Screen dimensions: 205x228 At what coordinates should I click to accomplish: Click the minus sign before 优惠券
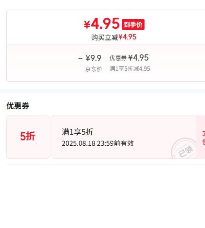(106, 58)
